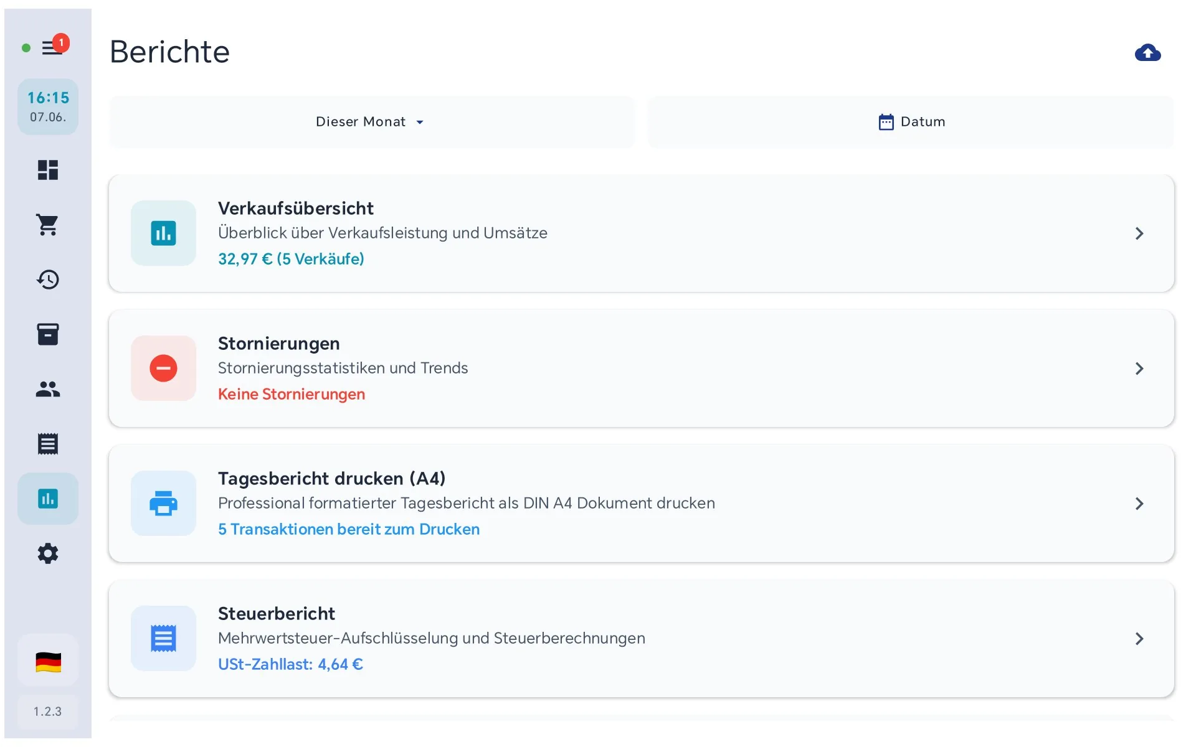Open the Stornierungen report title
Image resolution: width=1196 pixels, height=747 pixels.
click(x=279, y=344)
